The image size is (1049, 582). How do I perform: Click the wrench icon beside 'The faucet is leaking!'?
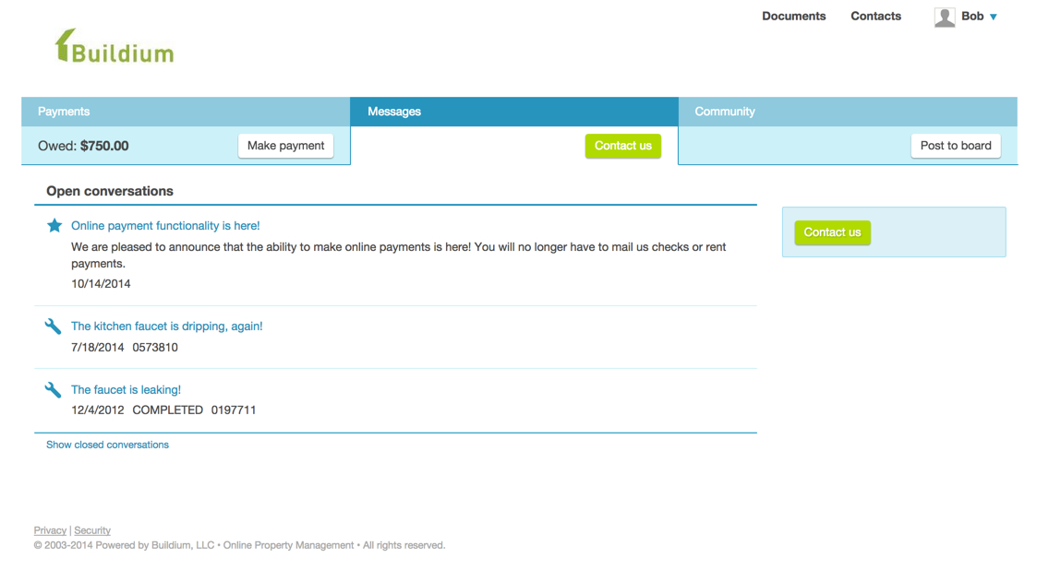tap(54, 390)
